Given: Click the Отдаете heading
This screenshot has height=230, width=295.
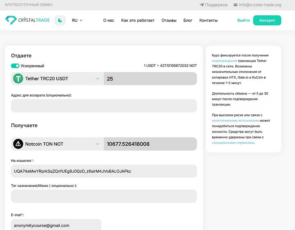Looking at the screenshot, I should [21, 56].
